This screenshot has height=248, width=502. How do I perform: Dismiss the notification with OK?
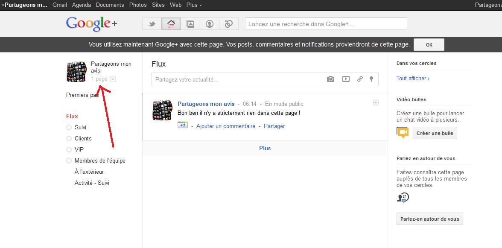(429, 45)
